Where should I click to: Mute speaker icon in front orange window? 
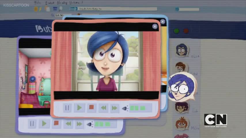125,108
